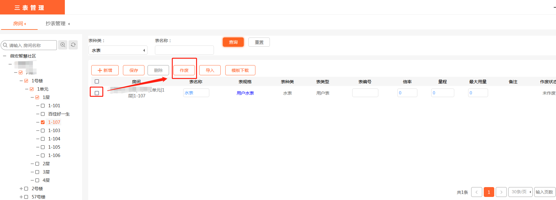Click the orange 查询 button
The height and width of the screenshot is (200, 556).
point(233,42)
